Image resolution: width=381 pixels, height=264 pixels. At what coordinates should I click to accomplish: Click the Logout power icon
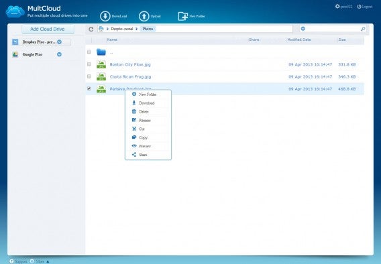tap(359, 7)
